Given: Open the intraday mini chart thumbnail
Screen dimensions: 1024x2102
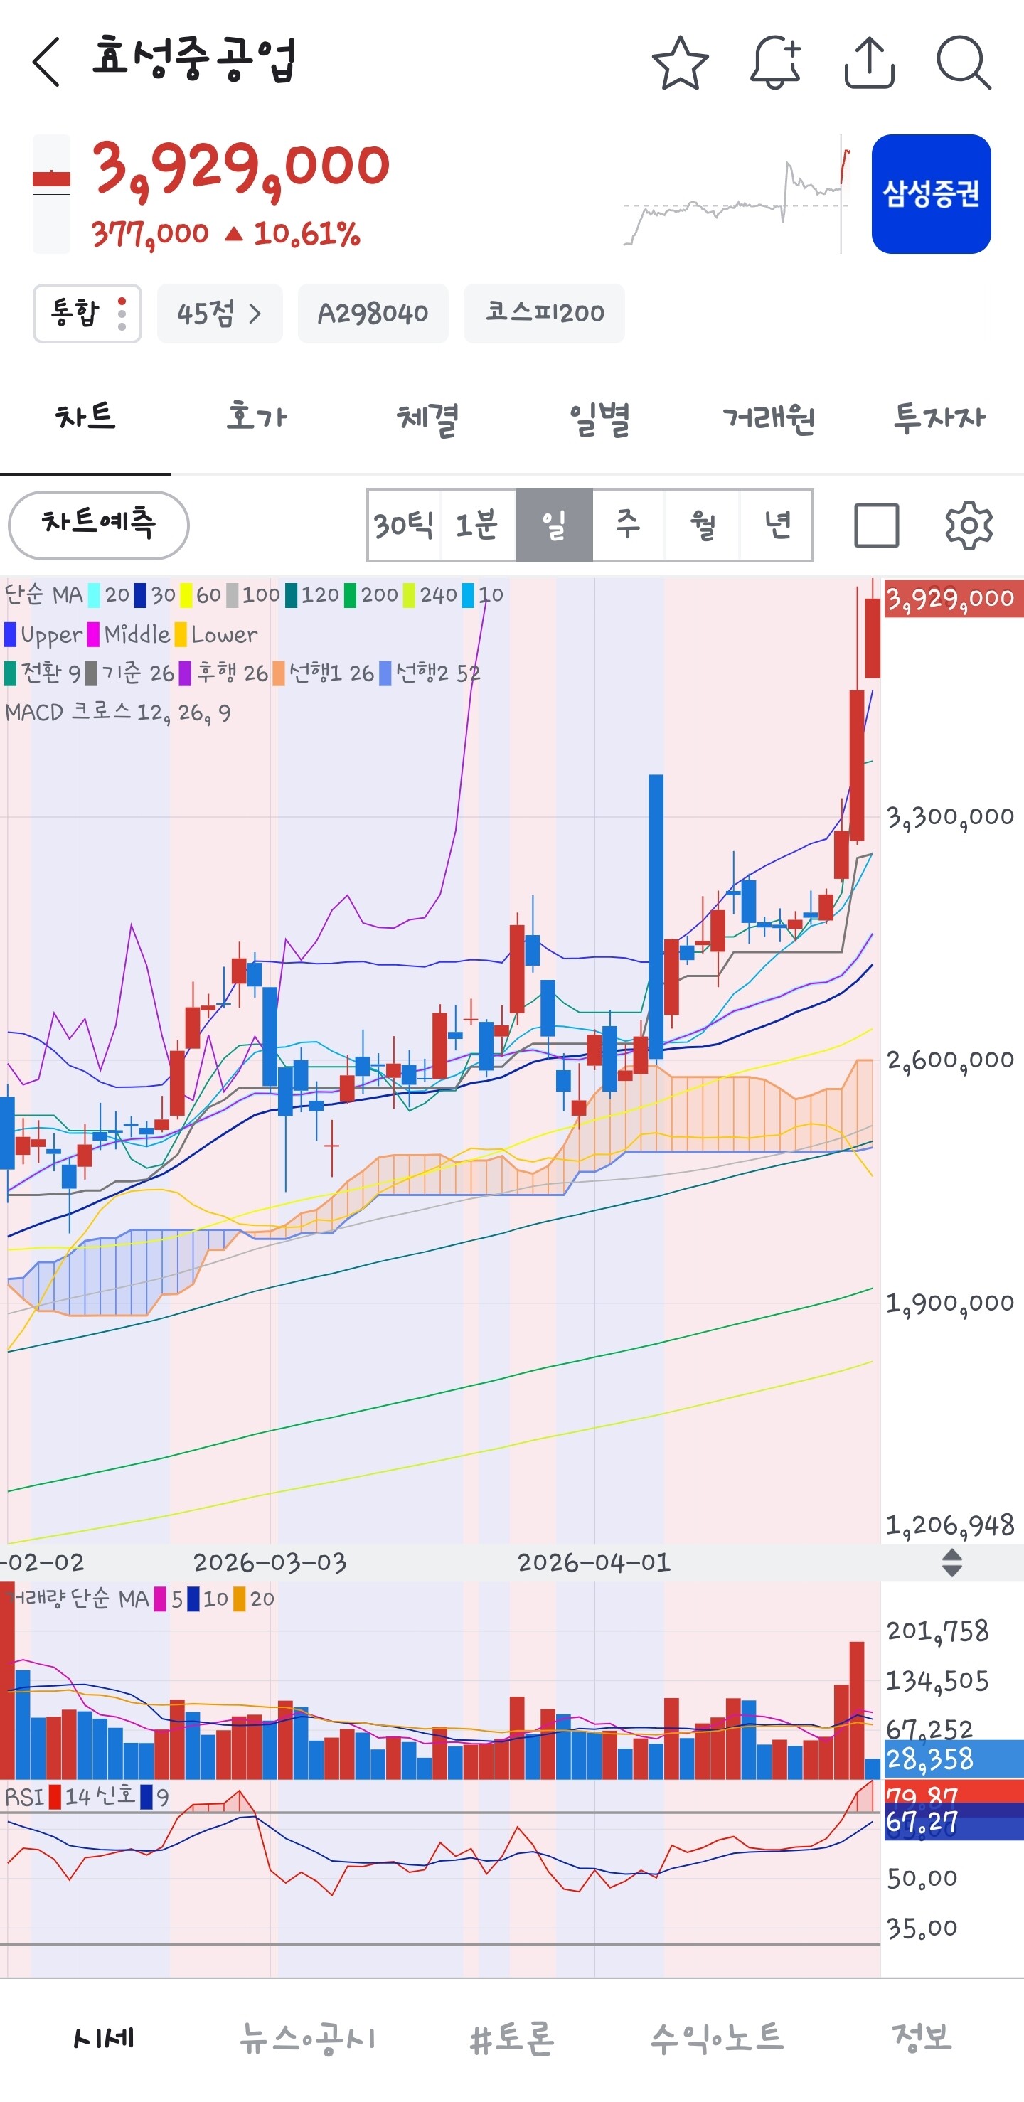Looking at the screenshot, I should coord(737,194).
